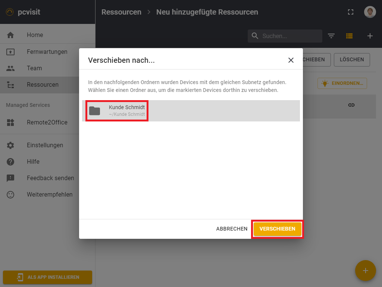
Task: Click the plus icon in top toolbar
Action: 370,36
